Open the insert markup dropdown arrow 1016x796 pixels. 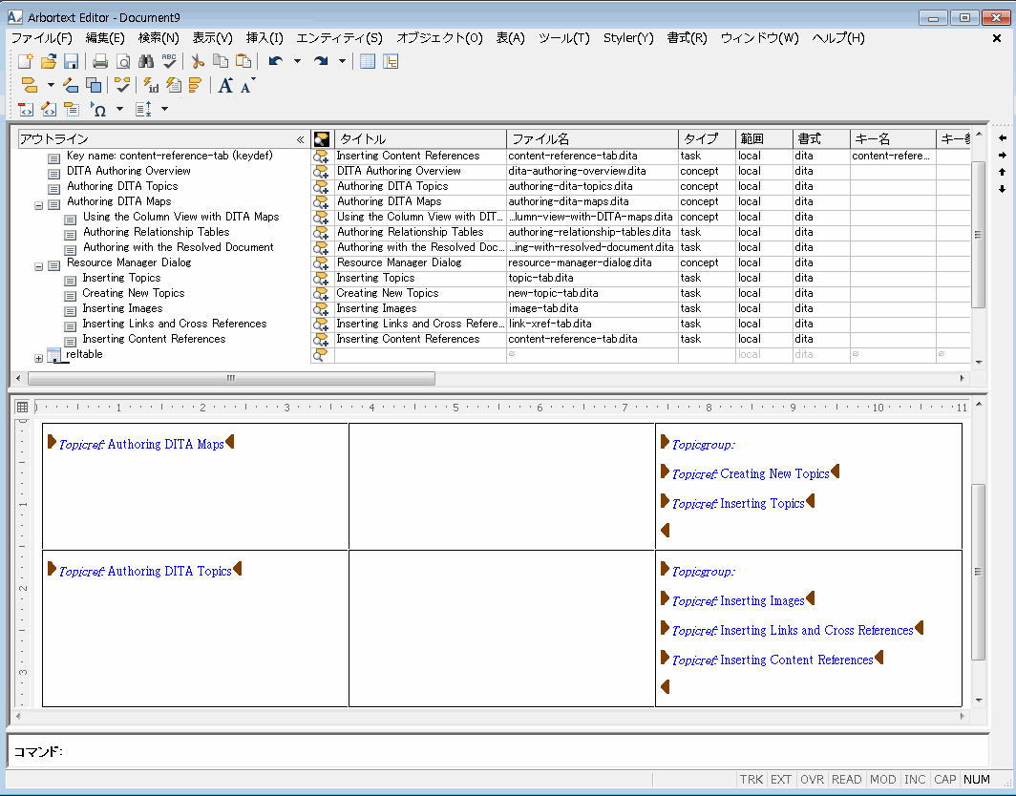coord(51,85)
